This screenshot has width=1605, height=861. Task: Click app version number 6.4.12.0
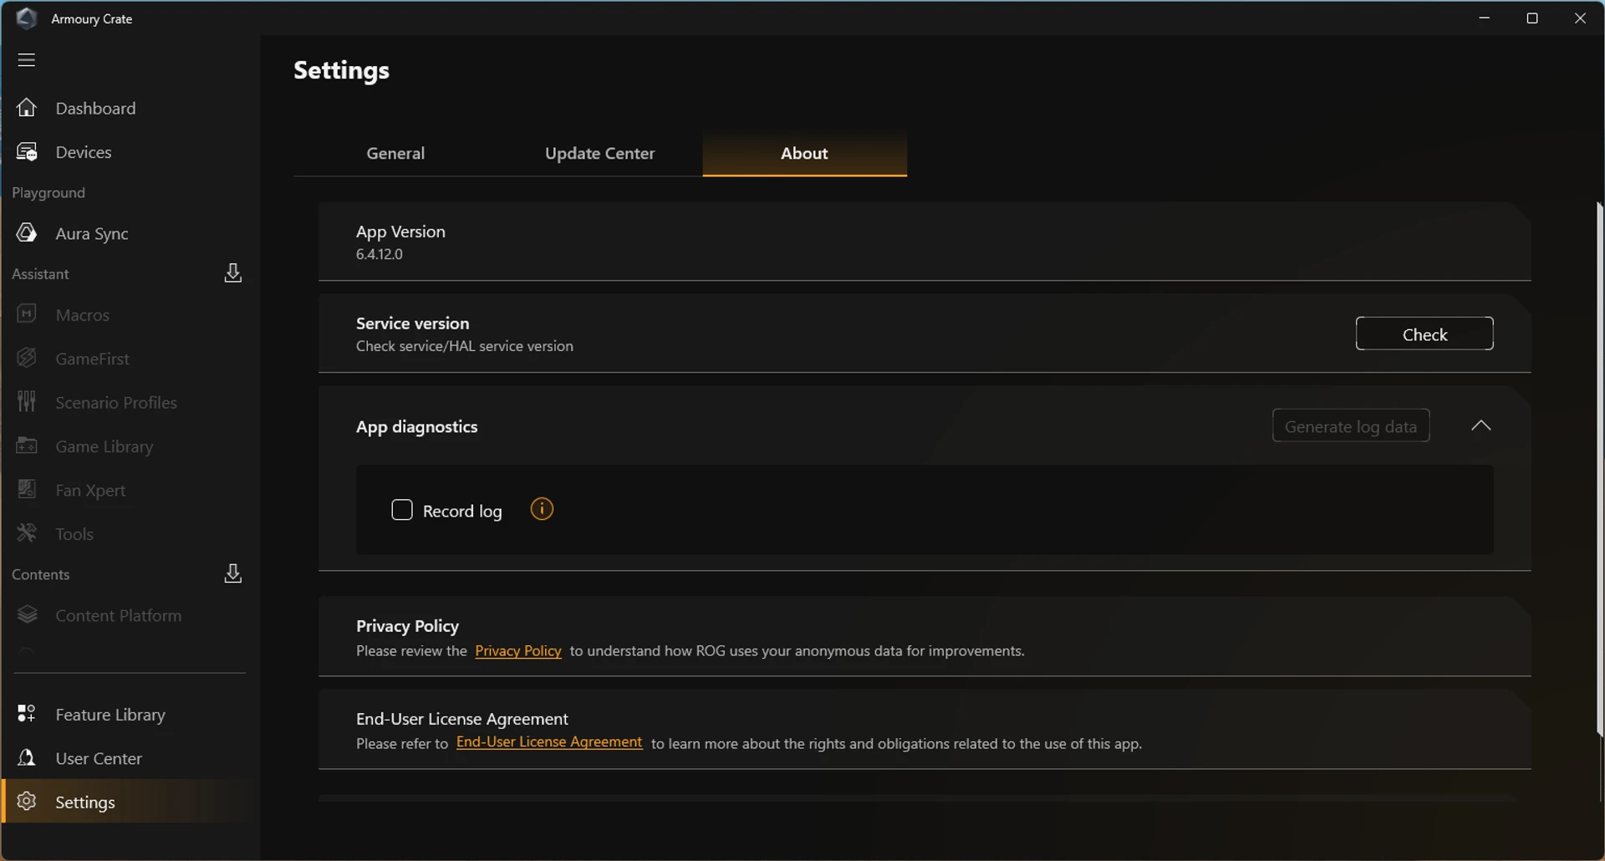tap(380, 254)
